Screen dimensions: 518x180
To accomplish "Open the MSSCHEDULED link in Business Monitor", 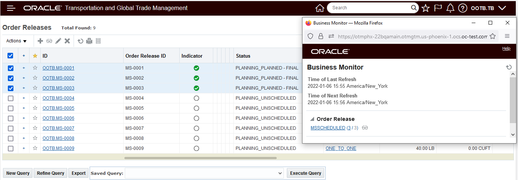I will (328, 128).
